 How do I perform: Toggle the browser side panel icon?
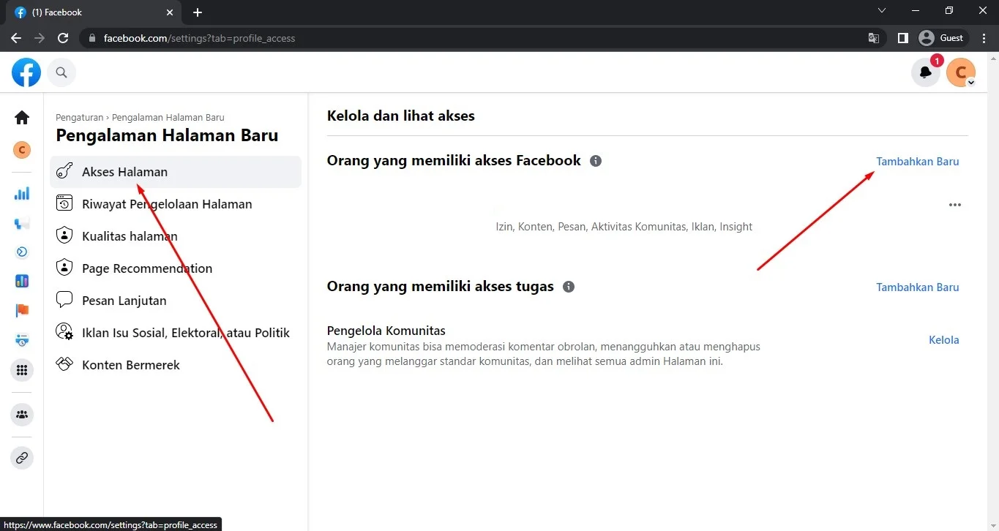[x=903, y=38]
